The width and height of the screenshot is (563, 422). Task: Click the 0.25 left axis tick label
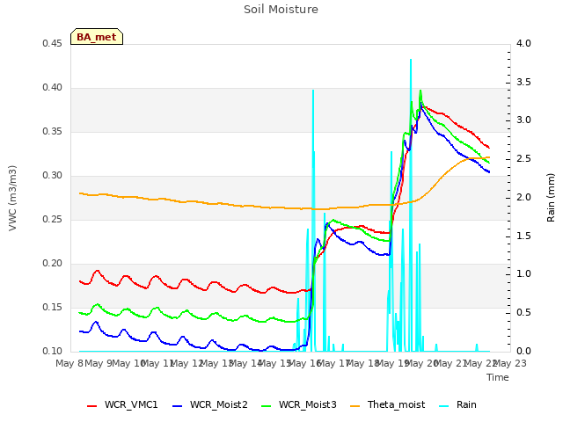click(52, 219)
